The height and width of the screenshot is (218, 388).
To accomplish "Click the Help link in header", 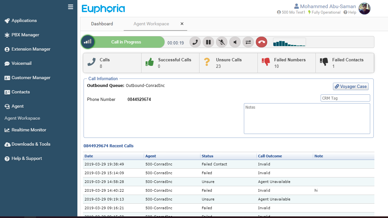I will pyautogui.click(x=350, y=12).
